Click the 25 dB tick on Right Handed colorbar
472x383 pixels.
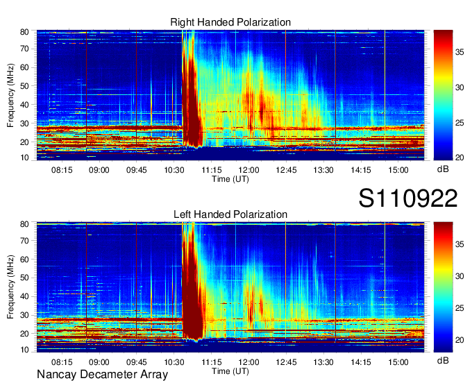click(460, 123)
